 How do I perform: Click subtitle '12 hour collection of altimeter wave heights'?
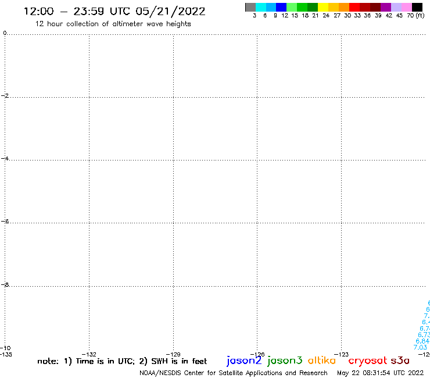click(x=113, y=24)
